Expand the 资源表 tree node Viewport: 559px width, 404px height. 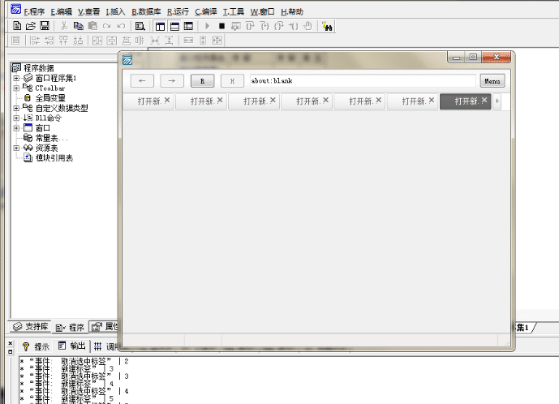tap(15, 148)
